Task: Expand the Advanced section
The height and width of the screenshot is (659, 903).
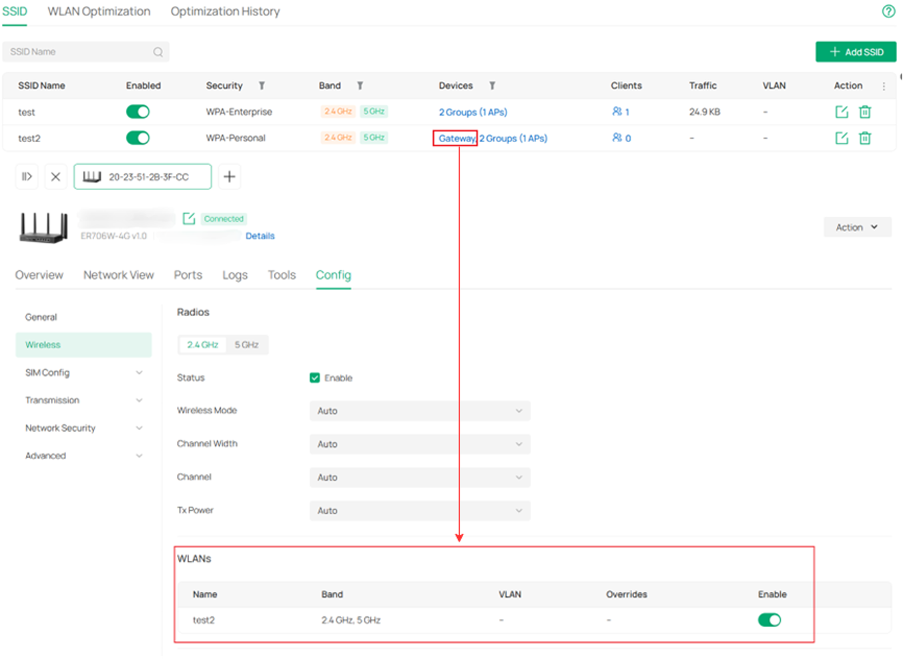Action: coord(83,456)
